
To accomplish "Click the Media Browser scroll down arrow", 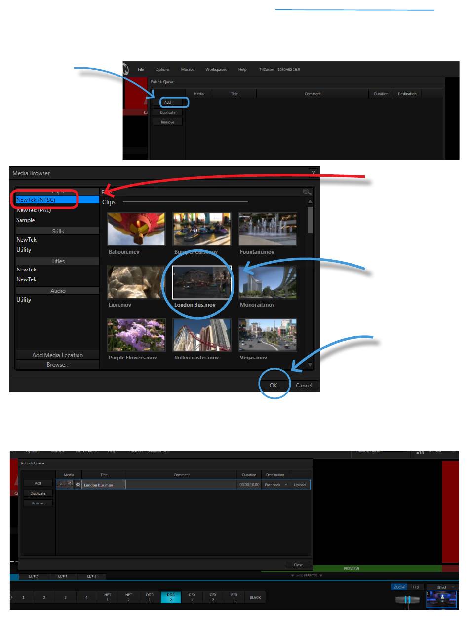I will pyautogui.click(x=310, y=365).
